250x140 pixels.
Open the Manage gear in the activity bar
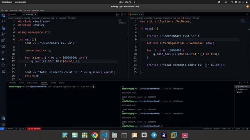point(3,124)
